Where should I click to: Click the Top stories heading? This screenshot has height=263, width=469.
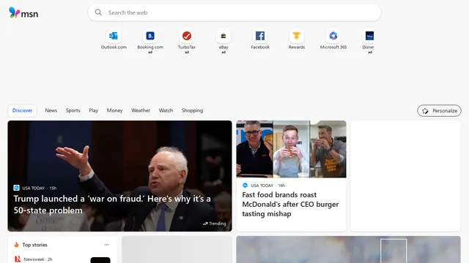tap(34, 245)
